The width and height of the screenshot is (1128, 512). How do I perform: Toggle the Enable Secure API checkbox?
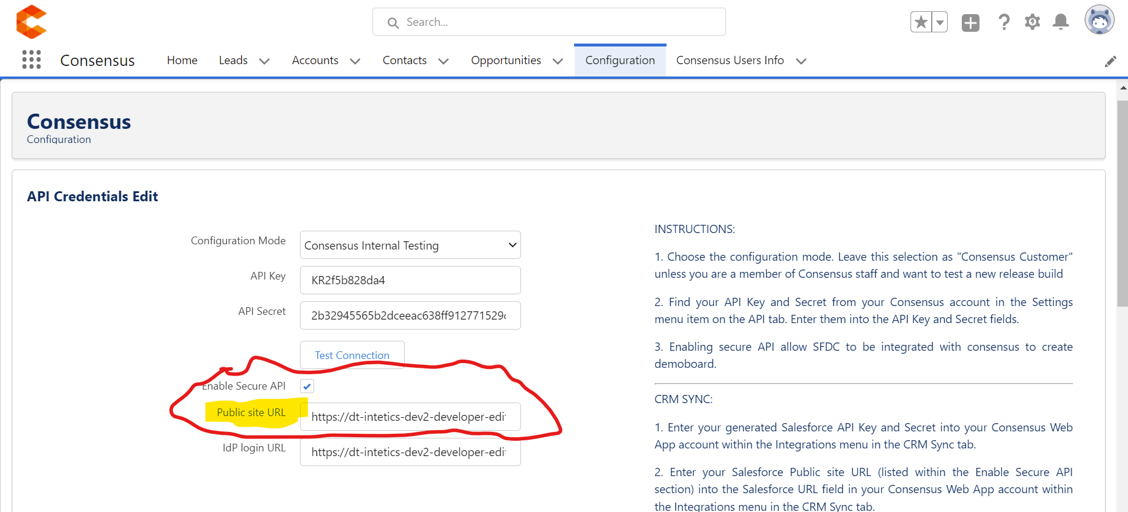coord(307,386)
